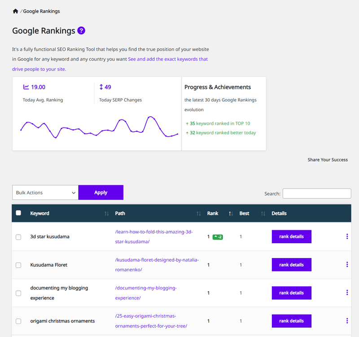Screen dimensions: 359x337
Task: Open the kusudama-floret-designed-by-natalia-romanenko path link
Action: pos(157,265)
